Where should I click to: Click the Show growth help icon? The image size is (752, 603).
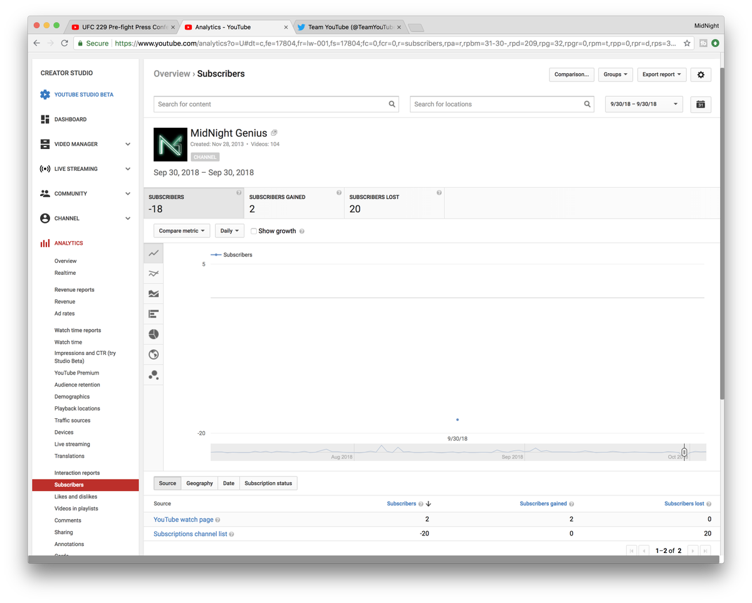pos(302,231)
